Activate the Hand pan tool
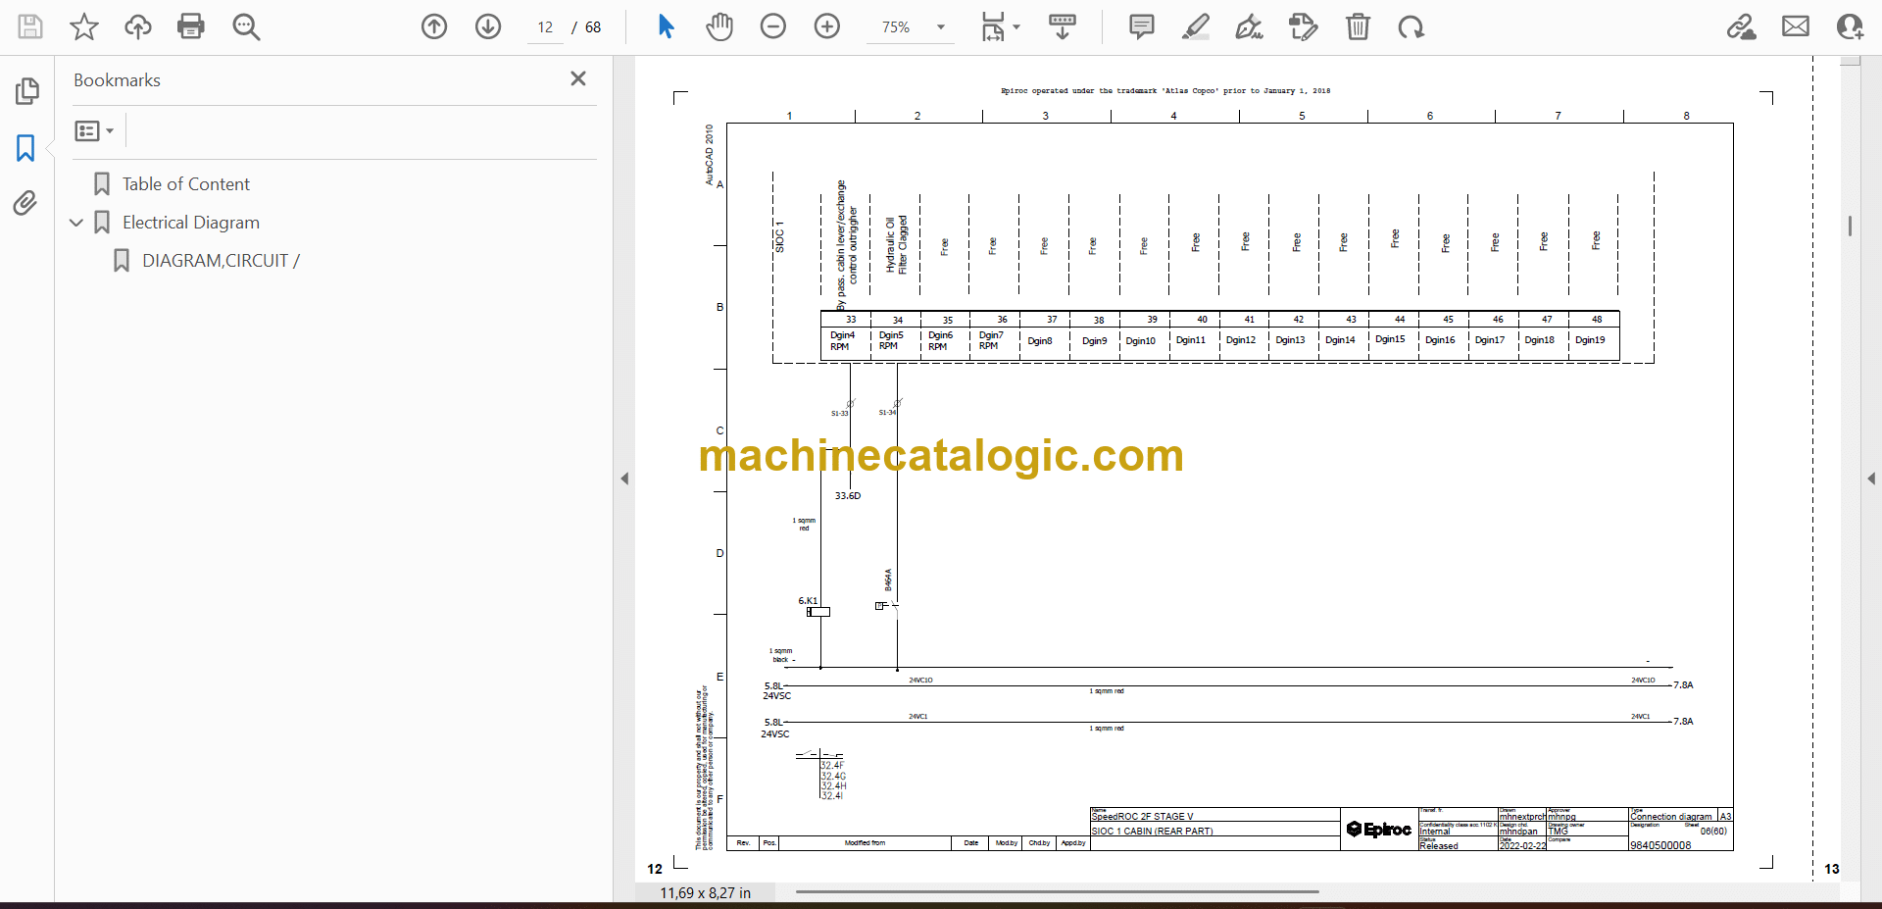The height and width of the screenshot is (909, 1882). [x=719, y=26]
